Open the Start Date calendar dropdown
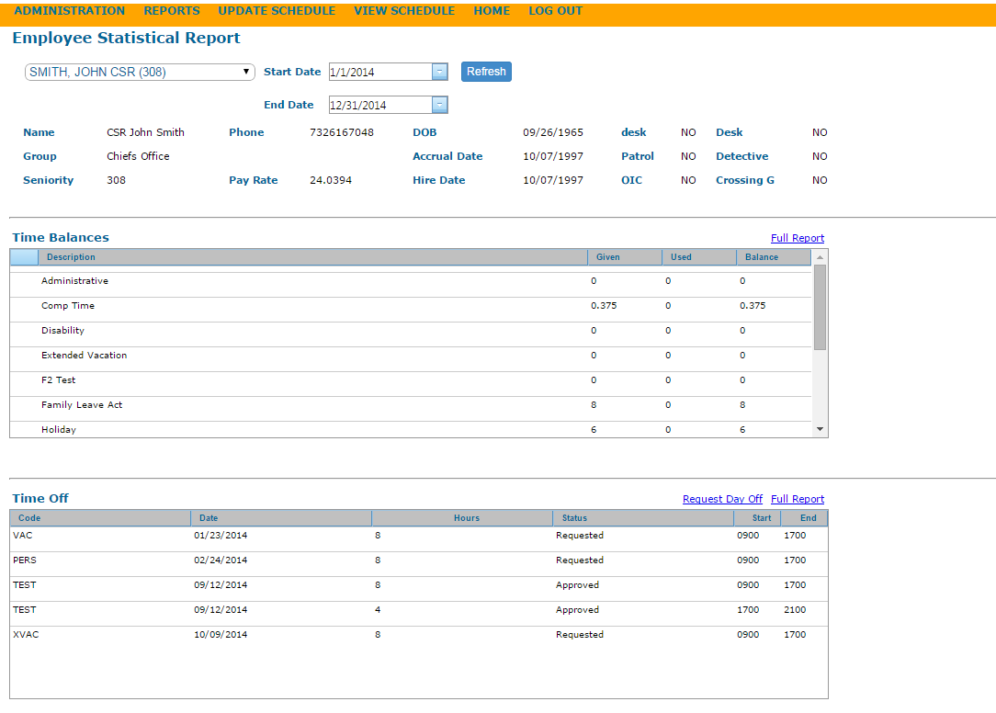Image resolution: width=996 pixels, height=713 pixels. (x=439, y=72)
